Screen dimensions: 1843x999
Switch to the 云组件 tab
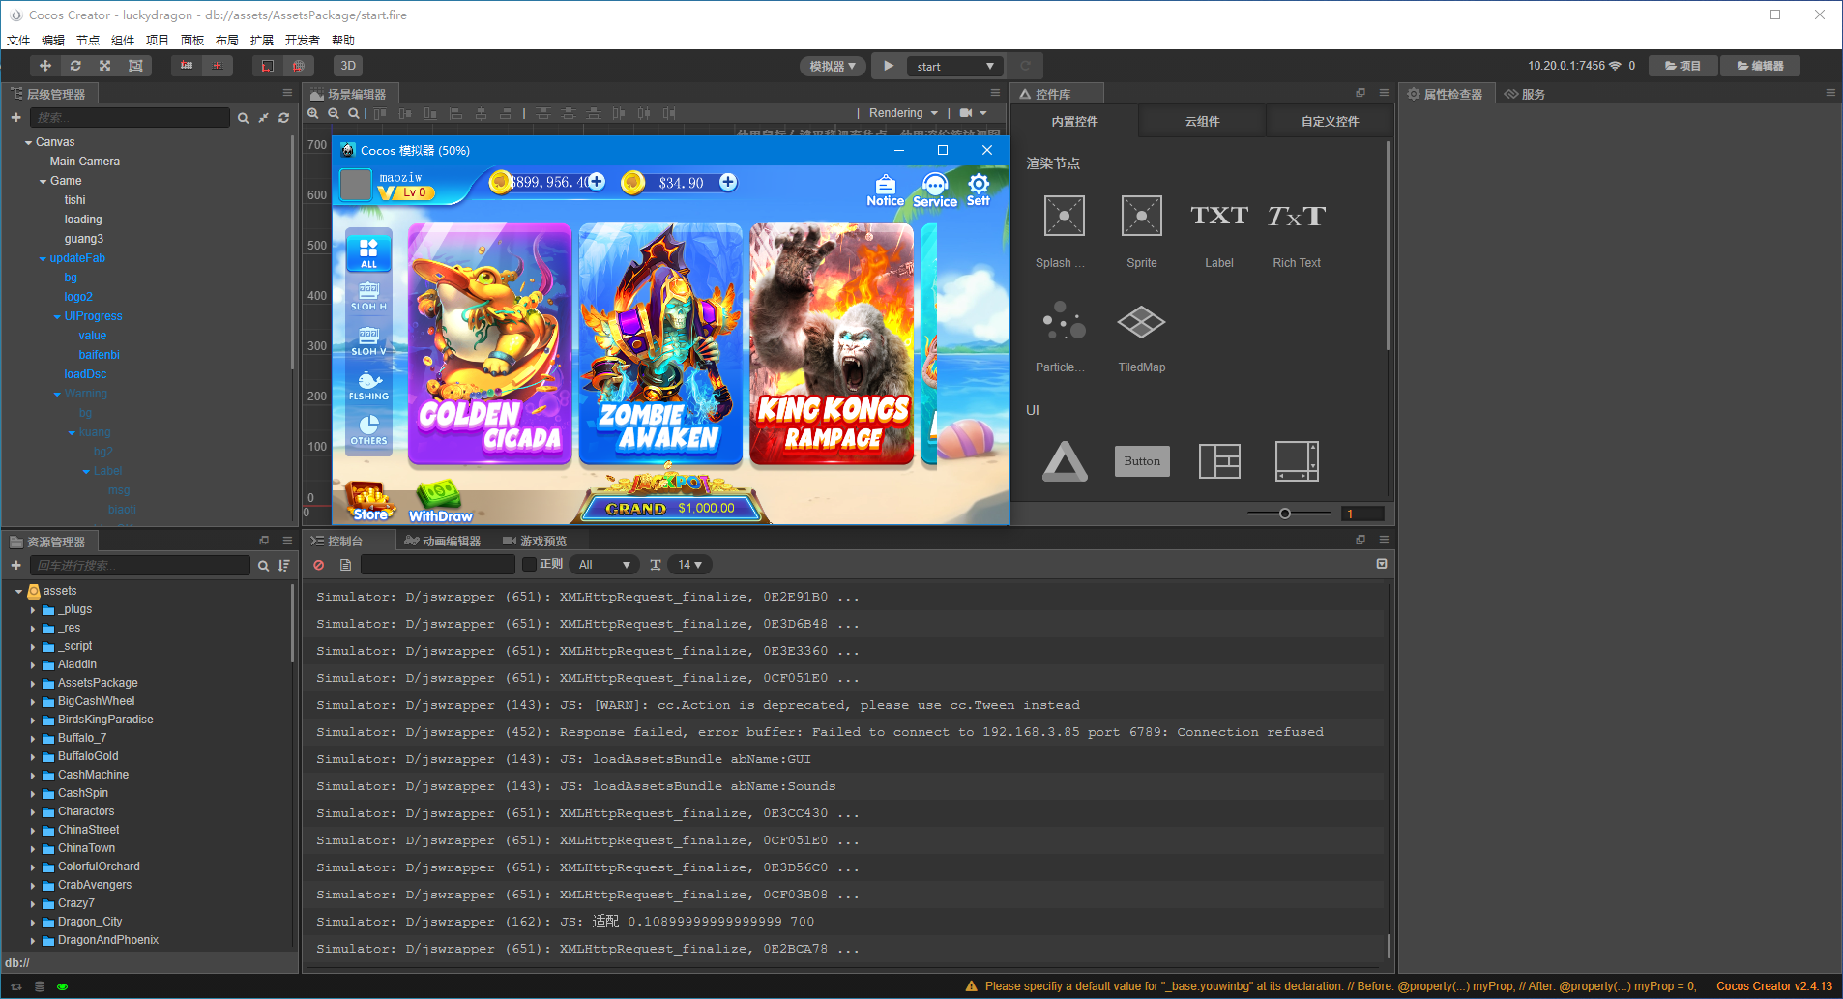1203,122
